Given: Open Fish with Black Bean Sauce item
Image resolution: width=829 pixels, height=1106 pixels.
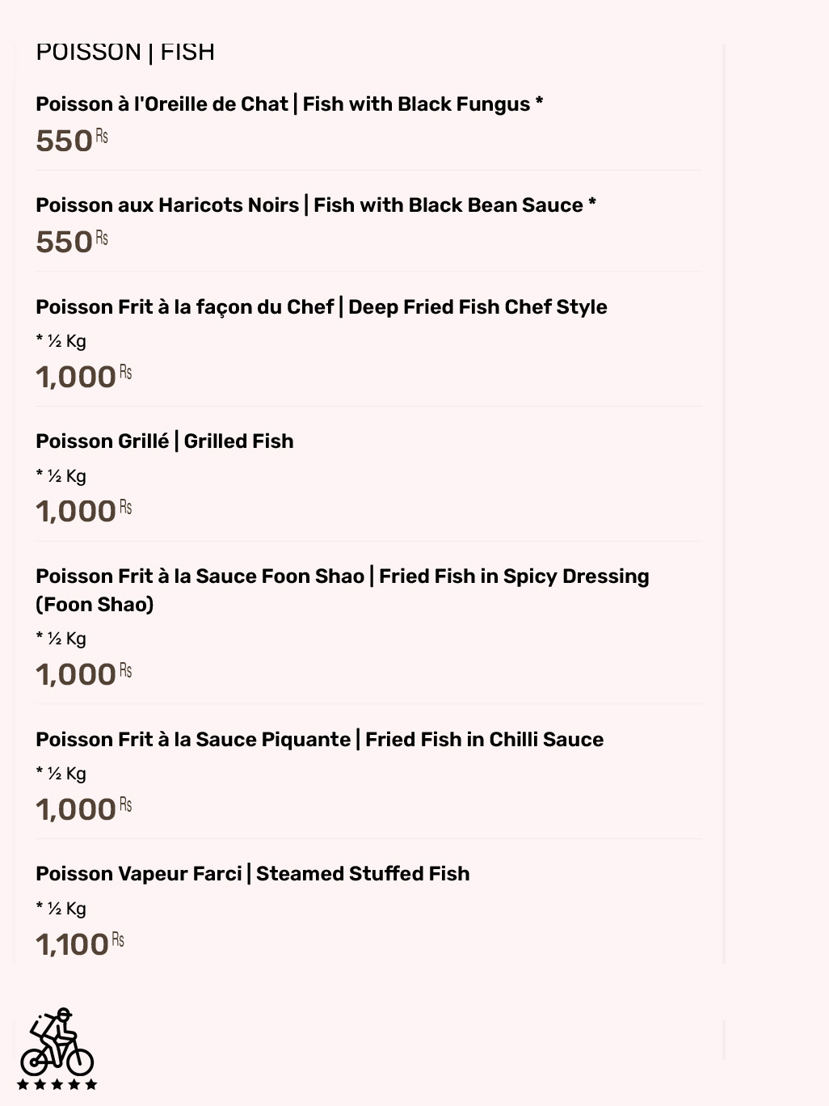Looking at the screenshot, I should pyautogui.click(x=316, y=205).
